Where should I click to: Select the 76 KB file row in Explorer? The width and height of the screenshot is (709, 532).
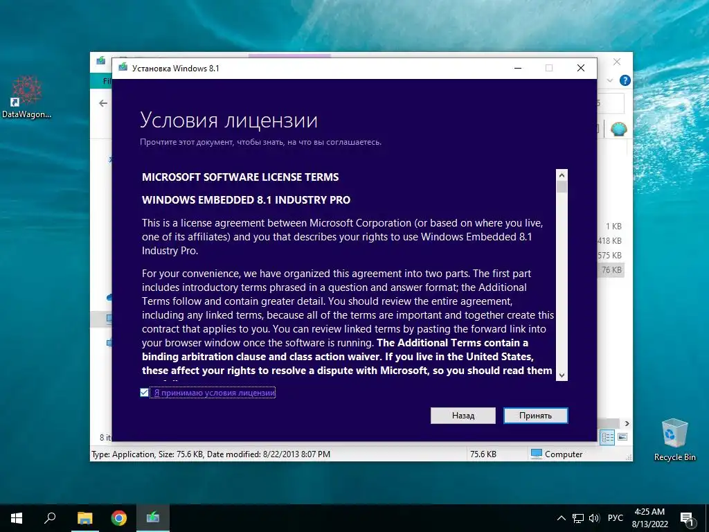click(x=611, y=270)
